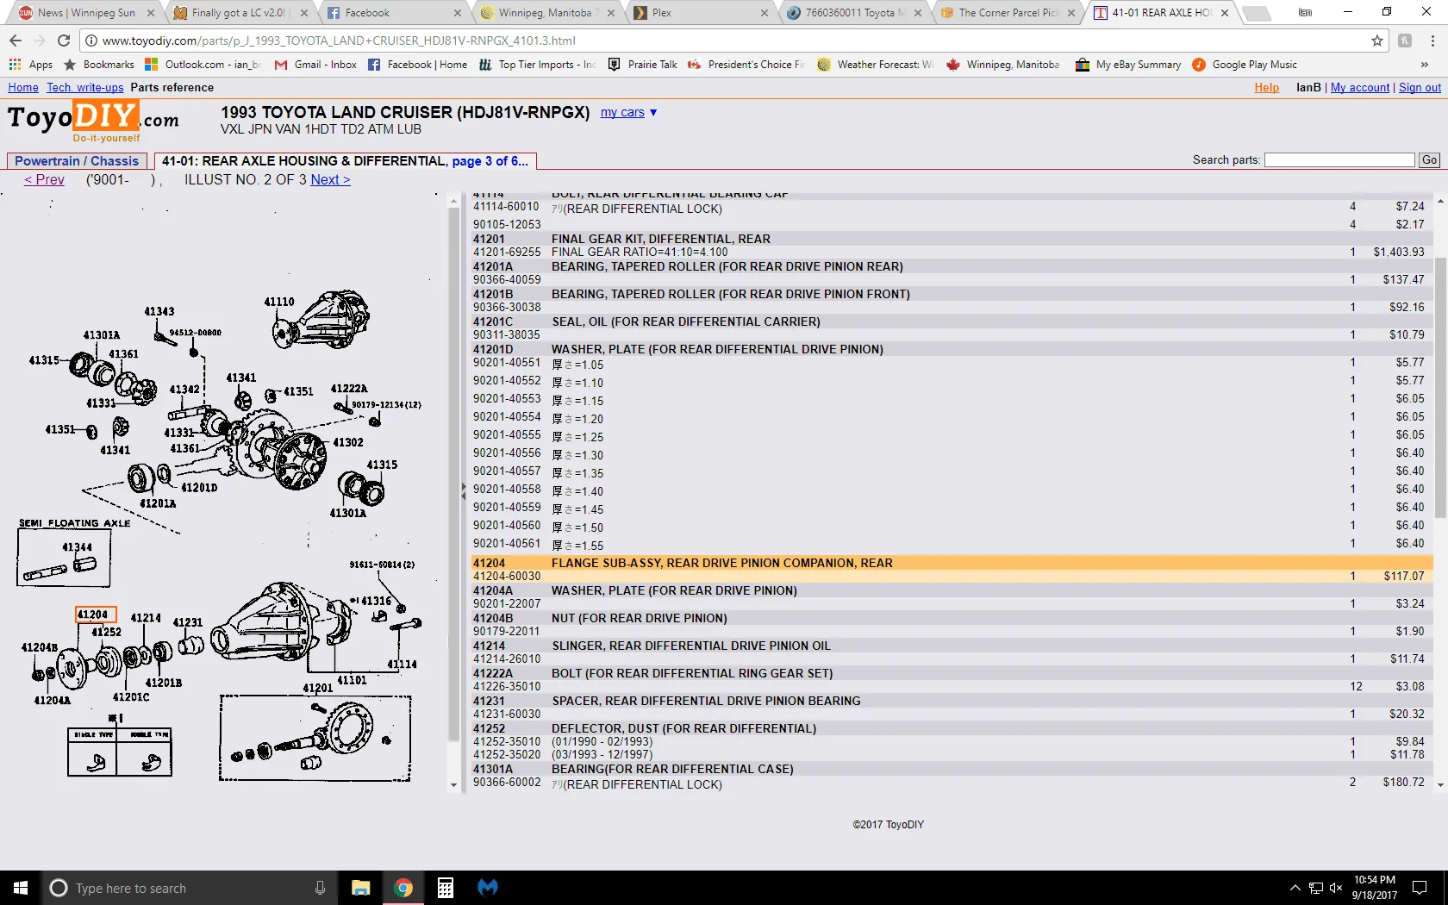This screenshot has width=1448, height=905.
Task: Click the muted volume icon in system tray
Action: pos(1336,888)
